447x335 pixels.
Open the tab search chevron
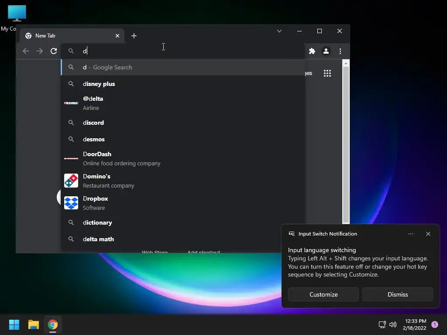[279, 31]
